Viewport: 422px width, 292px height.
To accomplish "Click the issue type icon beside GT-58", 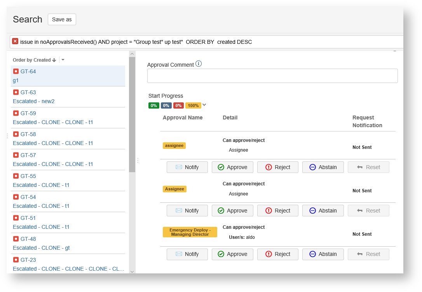I will [16, 134].
